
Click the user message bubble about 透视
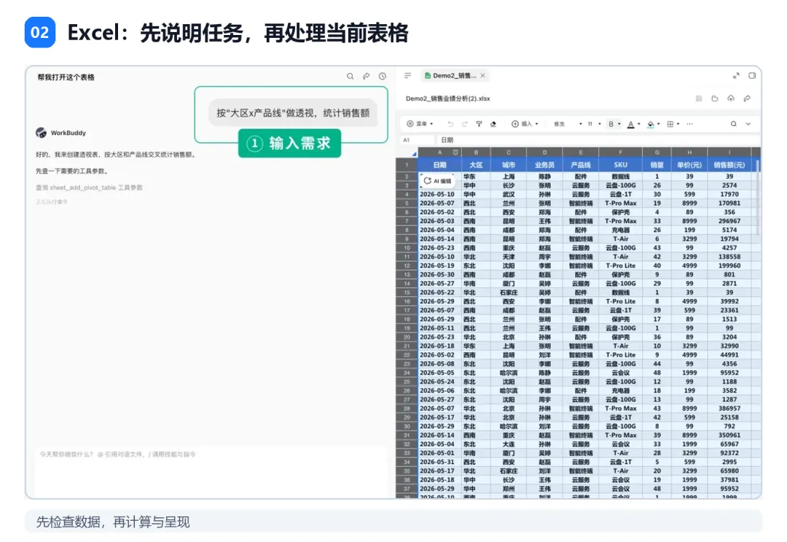click(293, 113)
